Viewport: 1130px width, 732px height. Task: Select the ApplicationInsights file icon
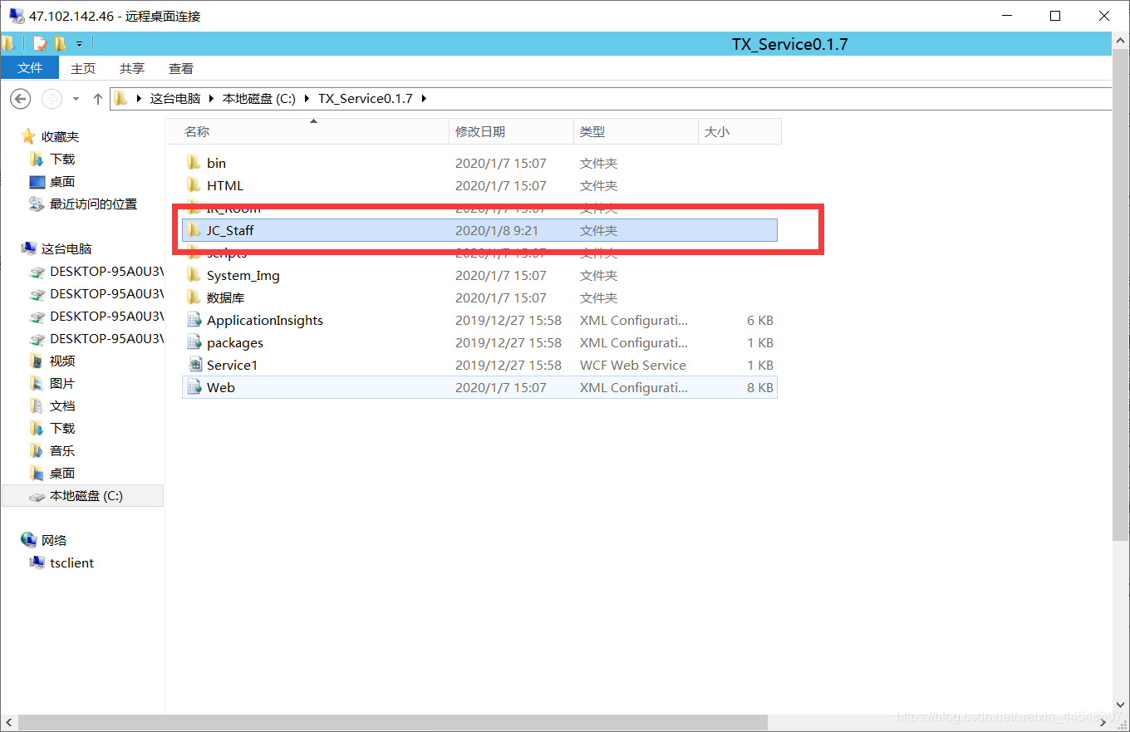(194, 320)
